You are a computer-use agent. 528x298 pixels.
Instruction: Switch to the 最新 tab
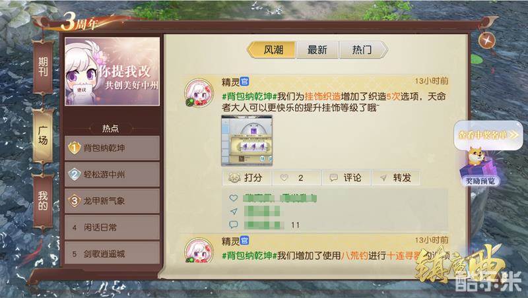coord(317,50)
